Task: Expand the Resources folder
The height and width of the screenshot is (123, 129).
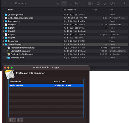Action: pyautogui.click(x=4, y=41)
